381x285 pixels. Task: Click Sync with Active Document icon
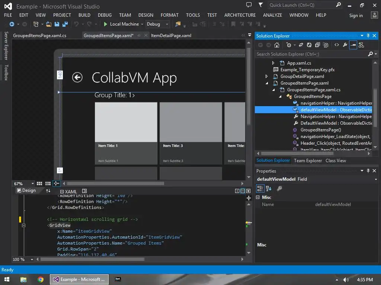click(x=301, y=45)
